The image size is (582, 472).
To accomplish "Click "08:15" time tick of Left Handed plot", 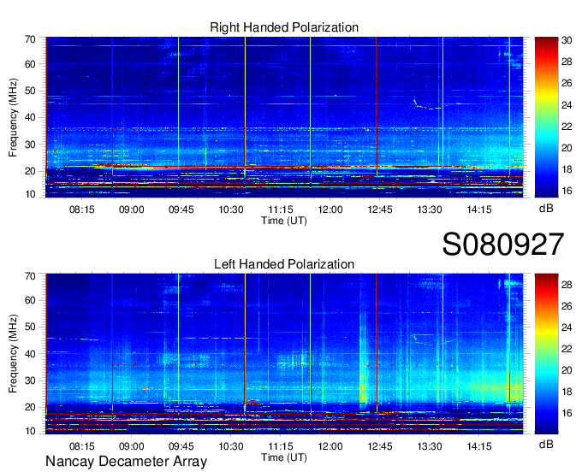I will 81,446.
